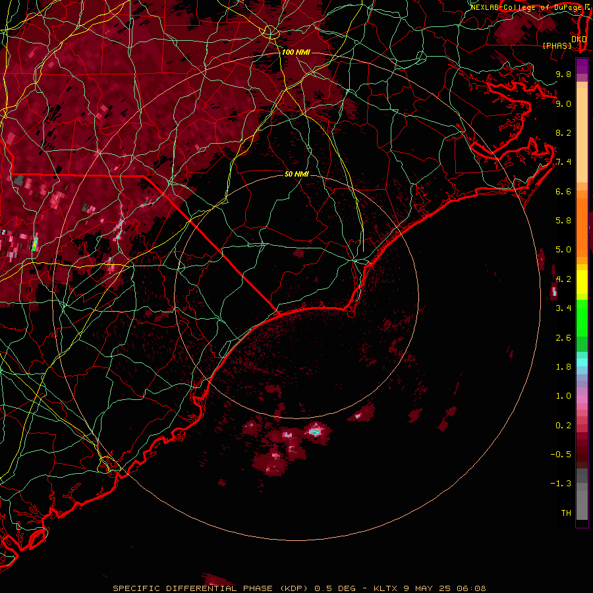Screen dimensions: 593x593
Task: Click the 100 NMI range ring label
Action: pyautogui.click(x=296, y=52)
